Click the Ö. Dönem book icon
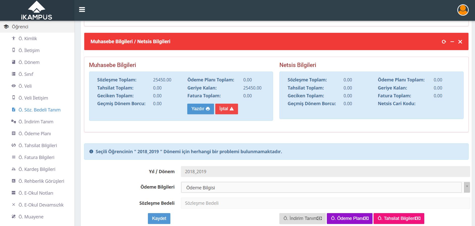Viewport: 475px width, 226px height. coord(14,62)
